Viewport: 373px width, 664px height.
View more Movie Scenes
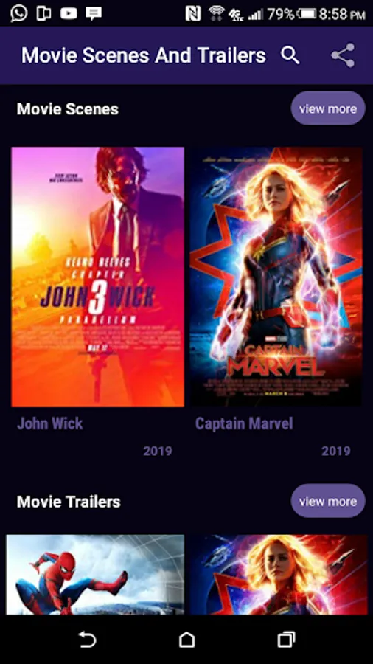click(328, 108)
